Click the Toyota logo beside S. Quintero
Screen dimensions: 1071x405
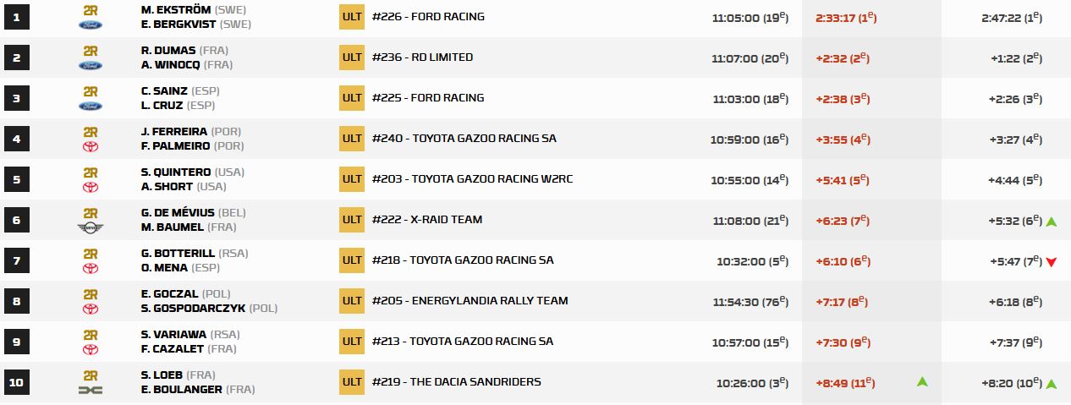(91, 187)
